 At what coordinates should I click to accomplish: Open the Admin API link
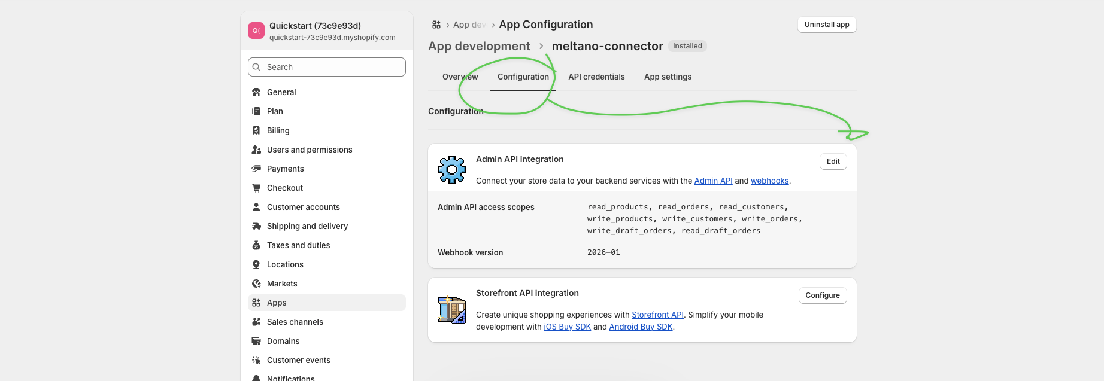click(x=713, y=181)
